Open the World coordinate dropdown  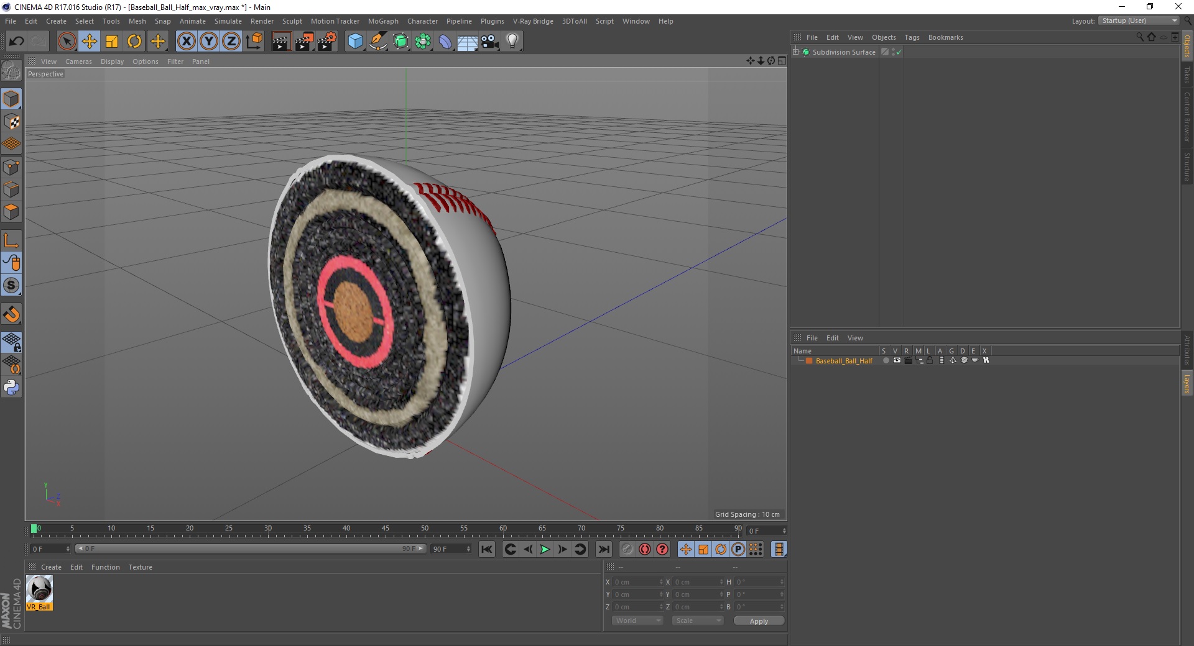click(x=637, y=621)
